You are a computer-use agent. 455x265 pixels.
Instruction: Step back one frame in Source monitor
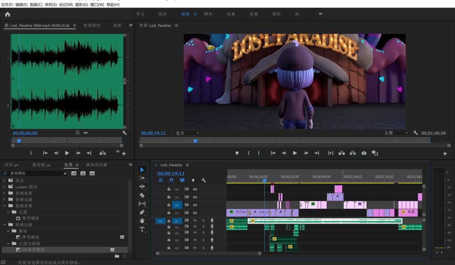56,153
